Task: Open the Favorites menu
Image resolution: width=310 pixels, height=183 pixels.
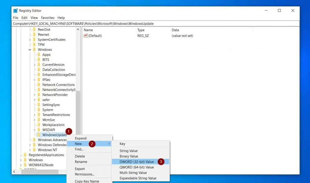Action: click(48, 18)
